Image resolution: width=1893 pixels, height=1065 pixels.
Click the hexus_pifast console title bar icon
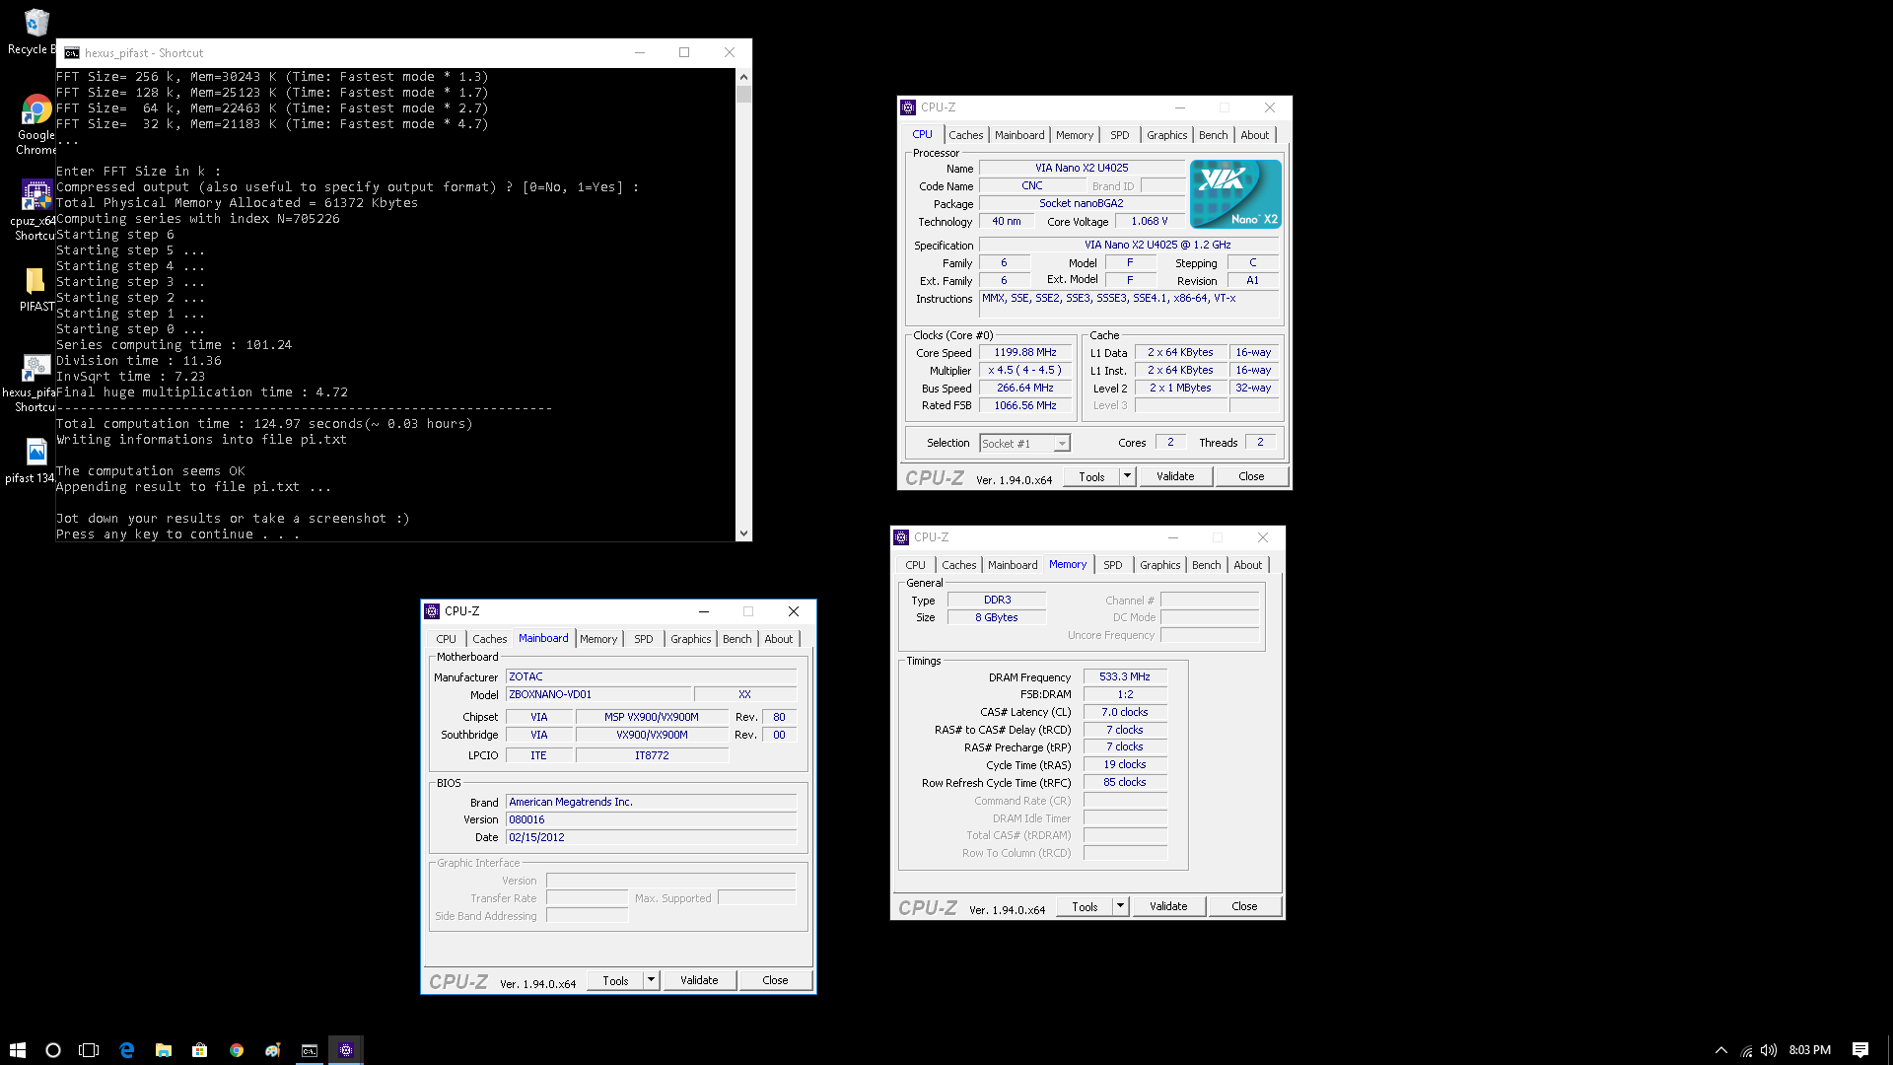(72, 53)
